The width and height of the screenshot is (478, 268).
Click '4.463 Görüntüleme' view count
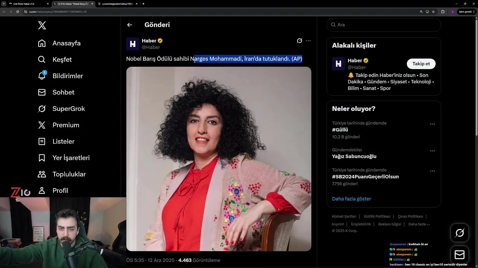199,260
